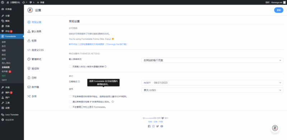Click the plus 新建 item in admin bar

point(41,3)
